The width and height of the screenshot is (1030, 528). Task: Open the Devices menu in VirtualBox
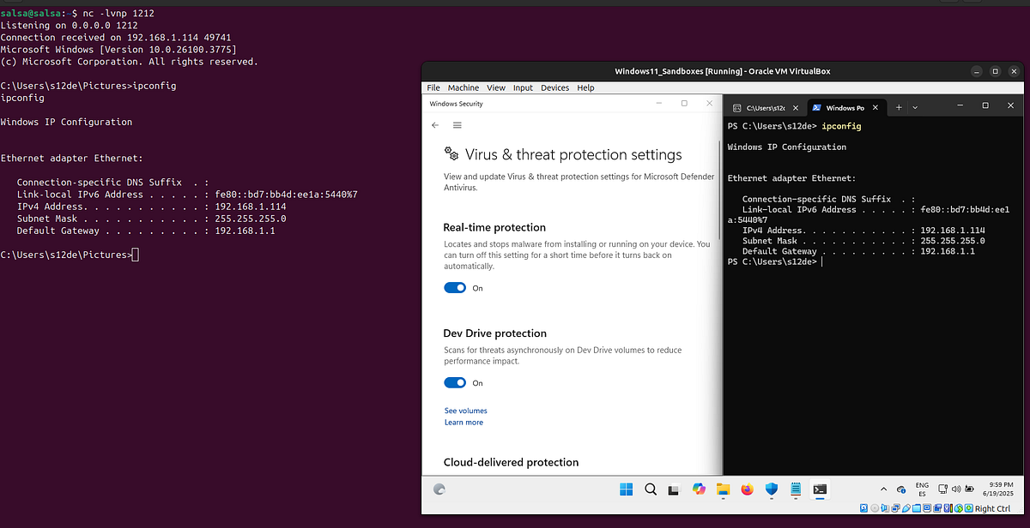click(x=554, y=87)
